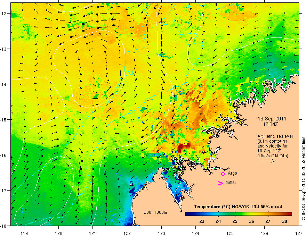306x236 pixels.
Task: Click the magenta drifter arrowhead legend symbol
Action: pyautogui.click(x=221, y=183)
